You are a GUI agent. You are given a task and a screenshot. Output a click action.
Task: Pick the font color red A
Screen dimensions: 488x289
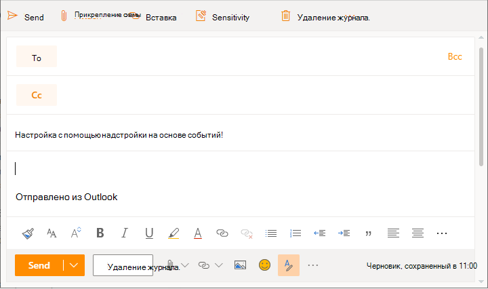point(198,233)
